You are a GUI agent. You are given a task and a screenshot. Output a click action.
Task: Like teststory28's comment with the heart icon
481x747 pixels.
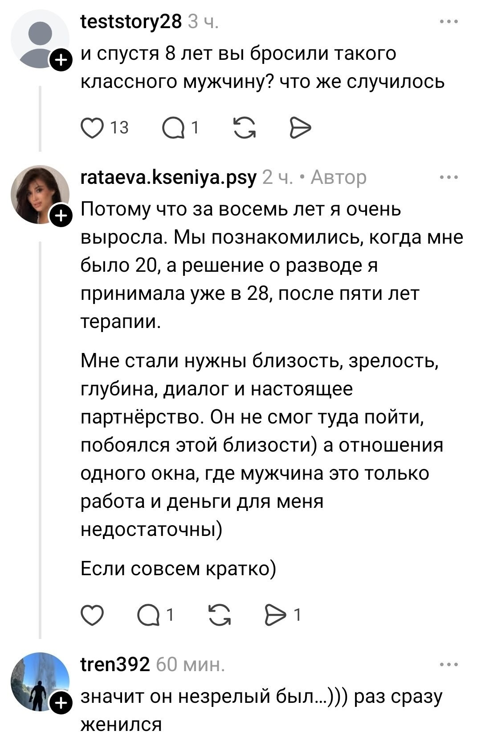92,128
